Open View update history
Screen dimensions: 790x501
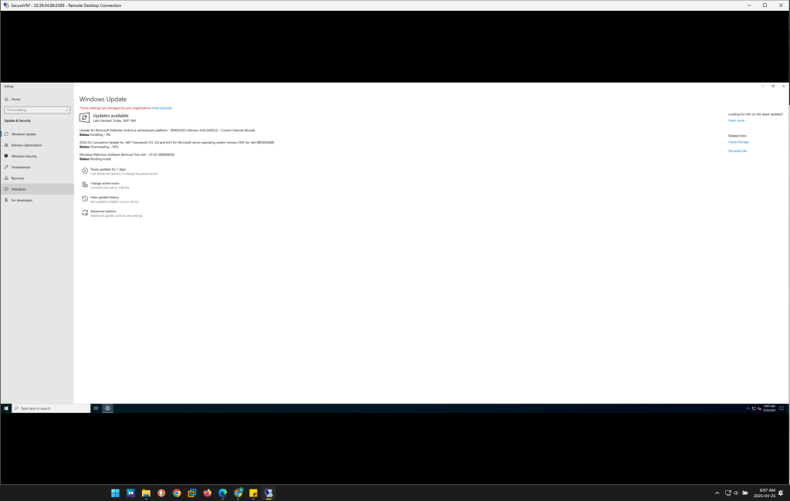tap(104, 198)
